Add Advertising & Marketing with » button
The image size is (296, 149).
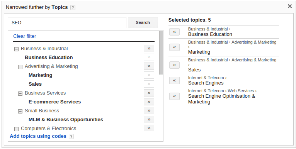(x=149, y=66)
